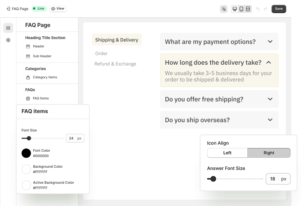Switch to the Refund & Exchange category
The width and height of the screenshot is (307, 206).
point(115,64)
